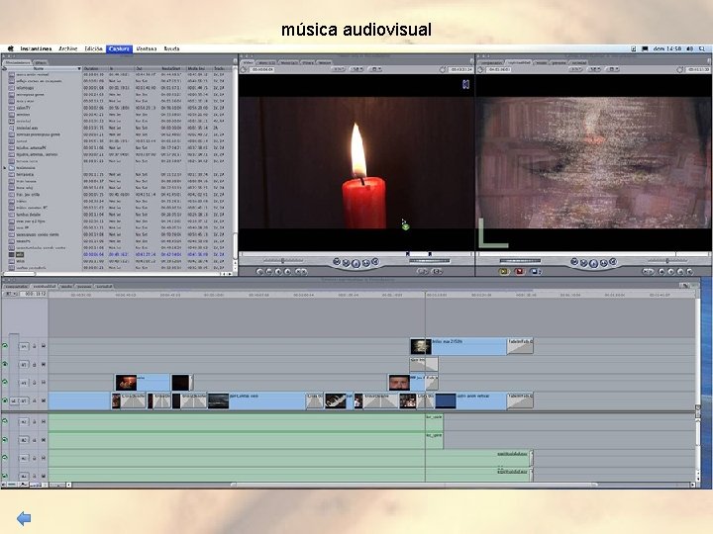Open Viewer third pop-up menu

pos(374,69)
